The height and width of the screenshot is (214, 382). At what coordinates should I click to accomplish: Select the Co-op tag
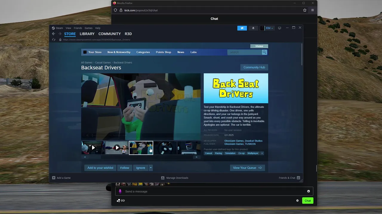click(x=241, y=153)
